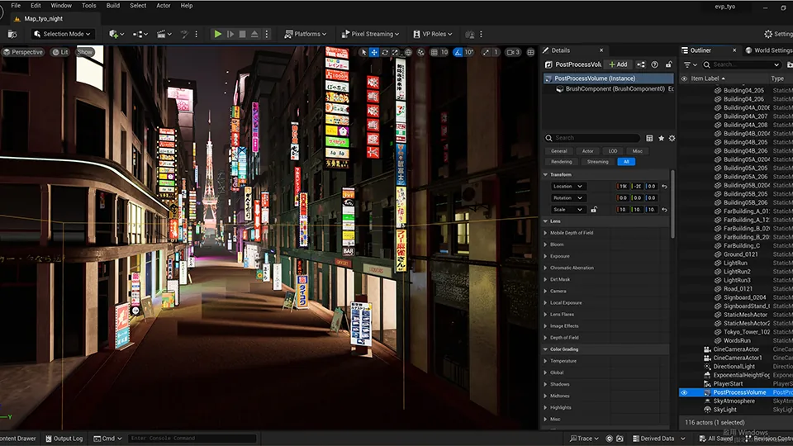Screen dimensions: 793x446
Task: Collapse the Transform section
Action: pos(546,174)
